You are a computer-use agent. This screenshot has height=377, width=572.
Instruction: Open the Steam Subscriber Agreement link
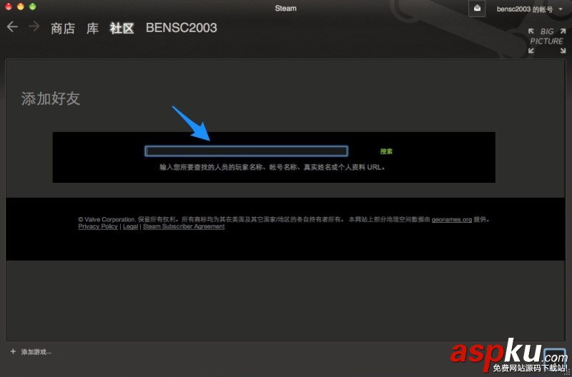coord(184,226)
